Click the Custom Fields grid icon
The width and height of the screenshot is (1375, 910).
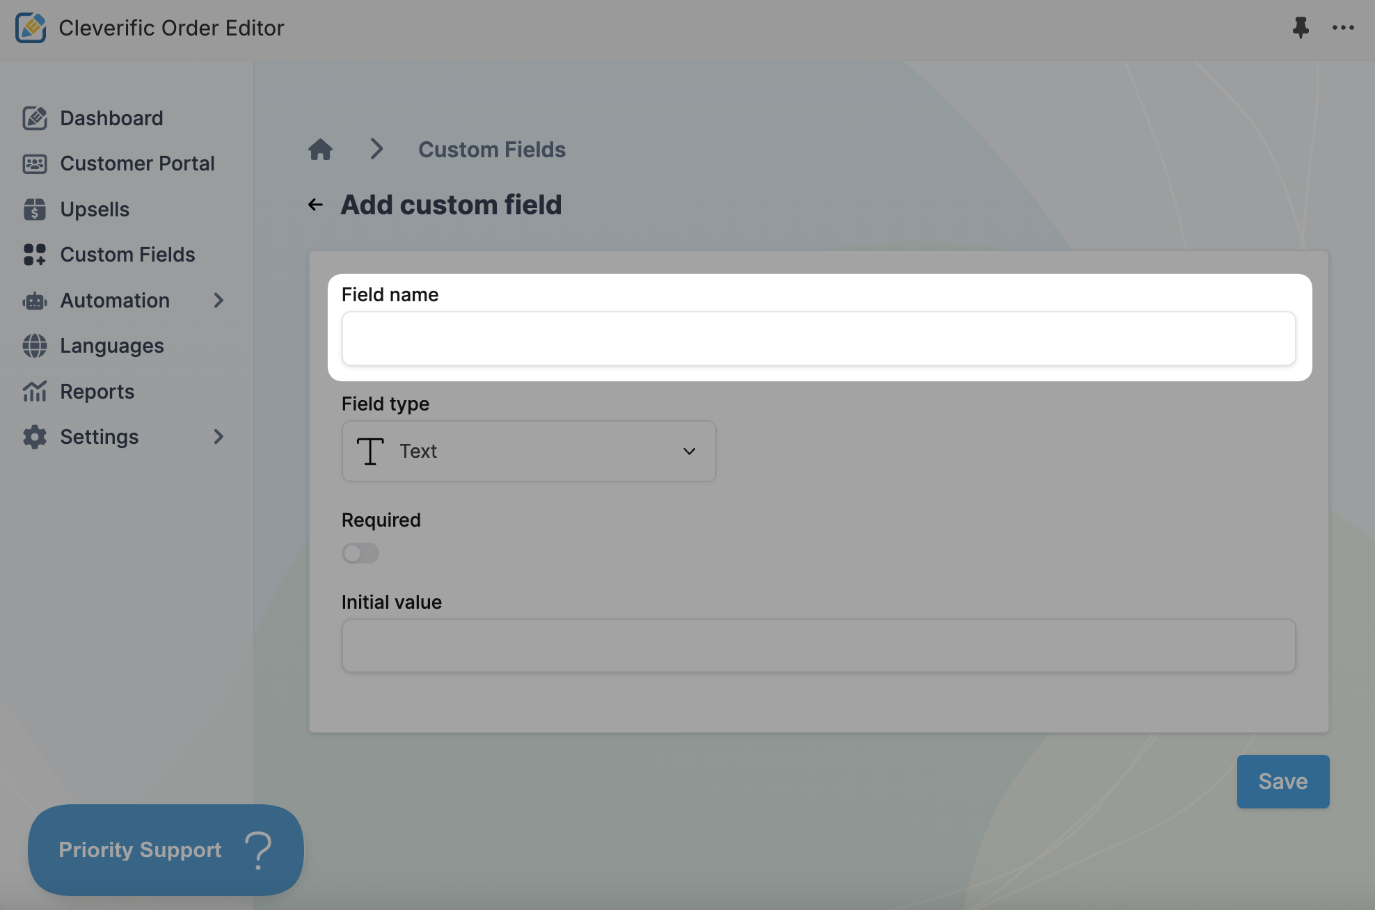pos(35,255)
